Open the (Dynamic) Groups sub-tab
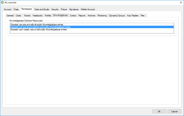The height and width of the screenshot is (116, 184). [117, 16]
